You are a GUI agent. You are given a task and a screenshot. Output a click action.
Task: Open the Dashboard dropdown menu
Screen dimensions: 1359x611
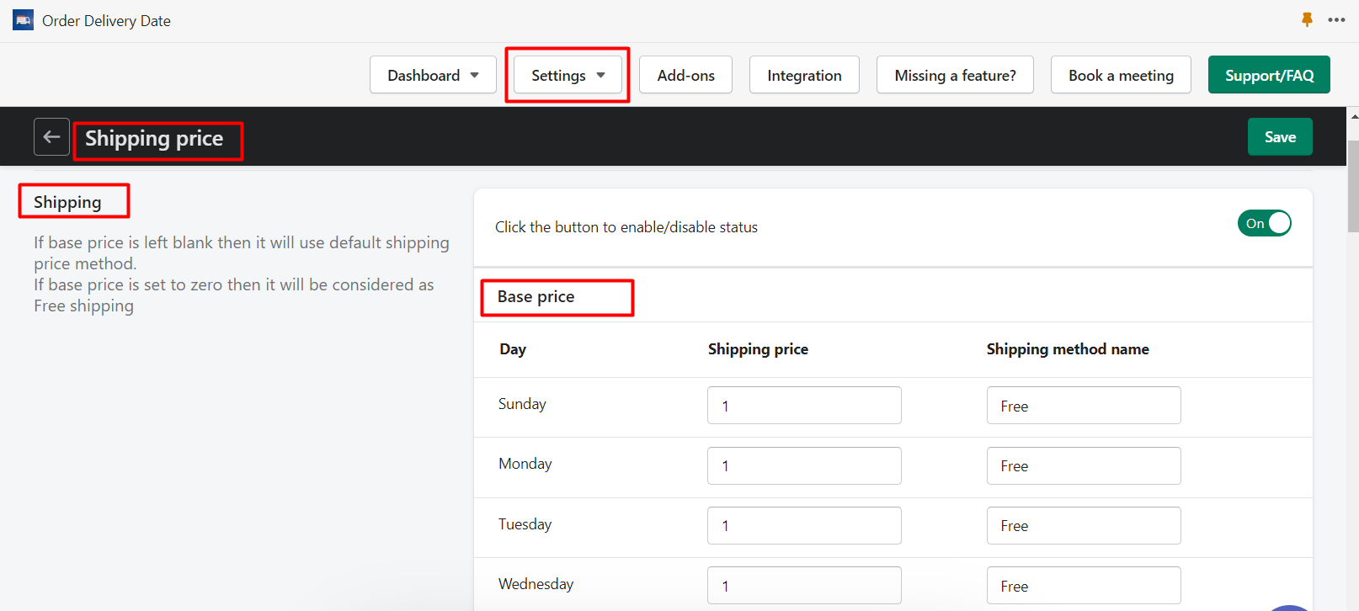[433, 75]
